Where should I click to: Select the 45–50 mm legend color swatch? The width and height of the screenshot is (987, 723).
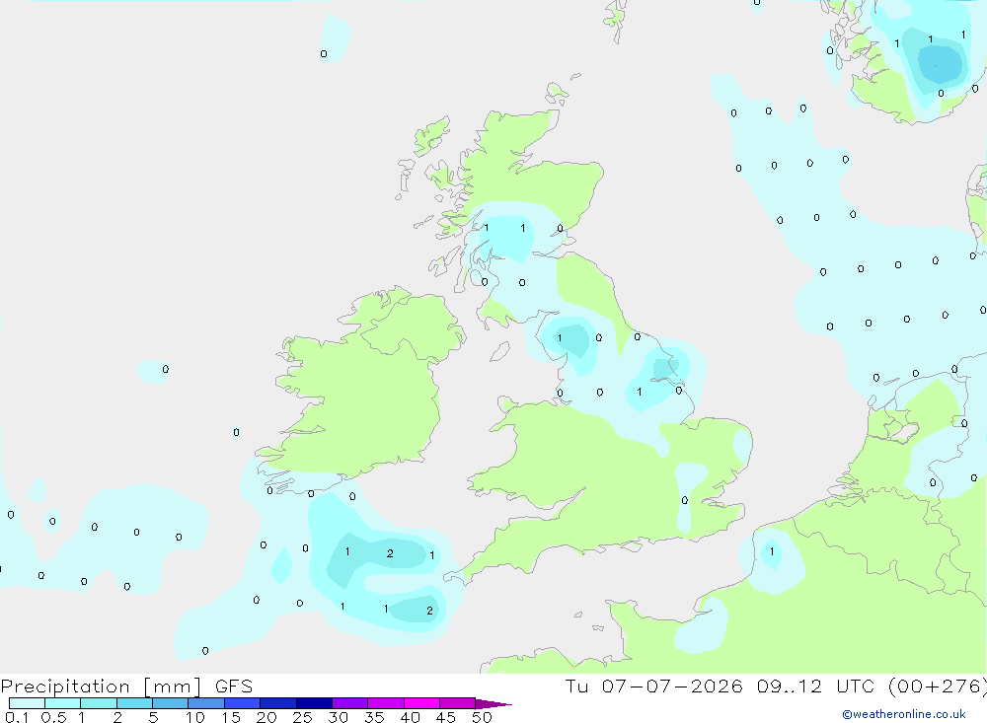click(457, 703)
